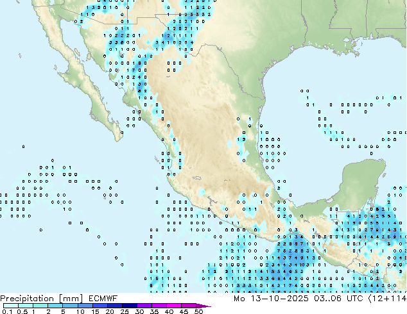This screenshot has width=407, height=314.
Task: Click the '(12+114' forecast run text
Action: coord(387,299)
